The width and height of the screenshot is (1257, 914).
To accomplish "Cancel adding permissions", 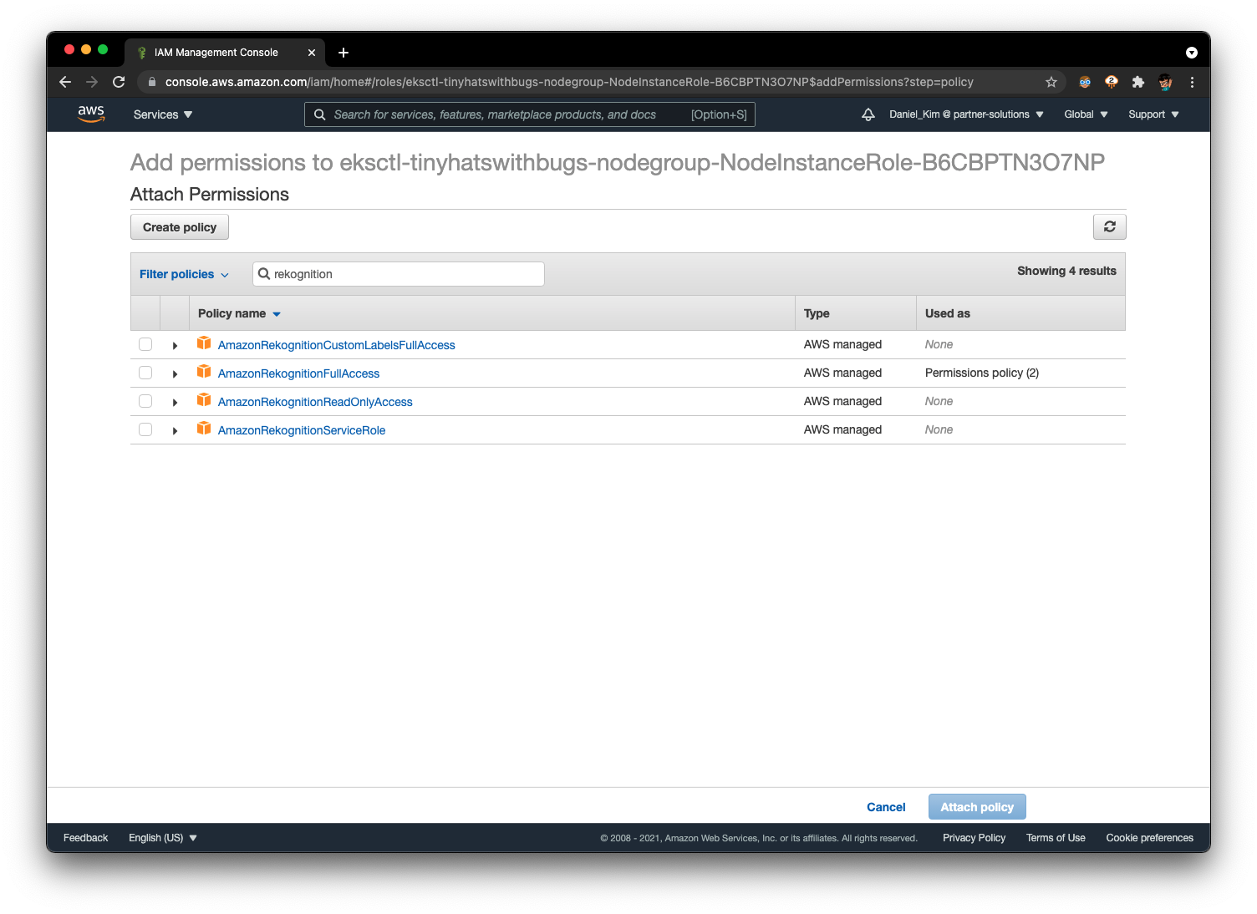I will [886, 807].
